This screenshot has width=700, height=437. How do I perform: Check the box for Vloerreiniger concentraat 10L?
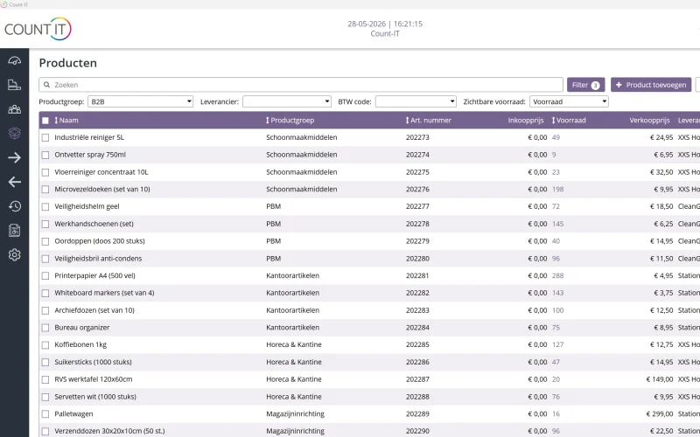(45, 172)
